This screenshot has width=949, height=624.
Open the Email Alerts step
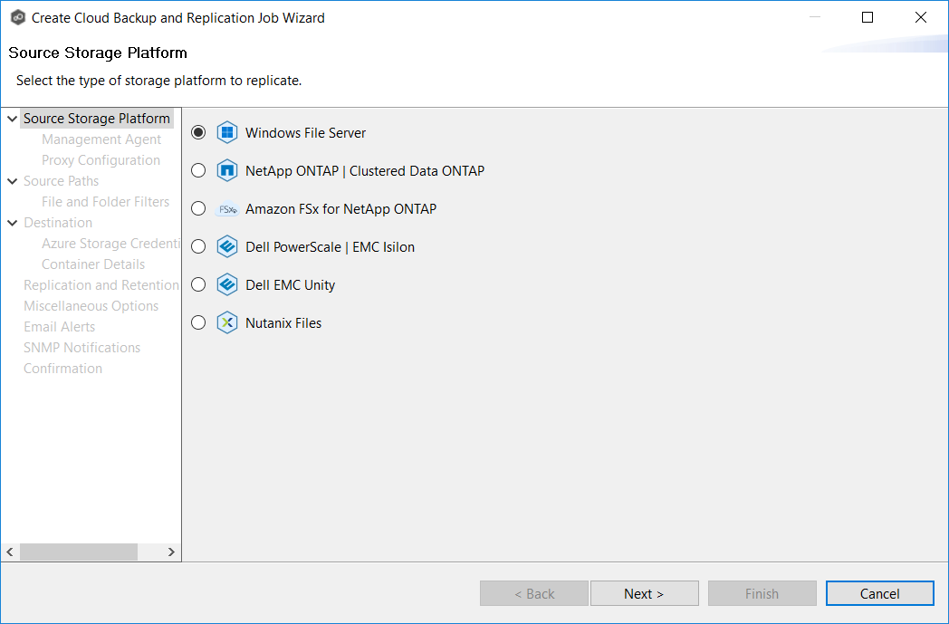click(x=60, y=327)
